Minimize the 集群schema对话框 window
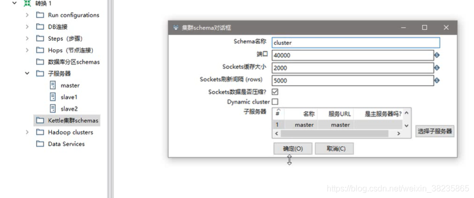This screenshot has width=474, height=198. click(403, 27)
